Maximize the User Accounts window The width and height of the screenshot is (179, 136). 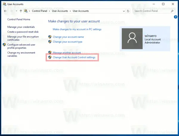tap(163, 4)
